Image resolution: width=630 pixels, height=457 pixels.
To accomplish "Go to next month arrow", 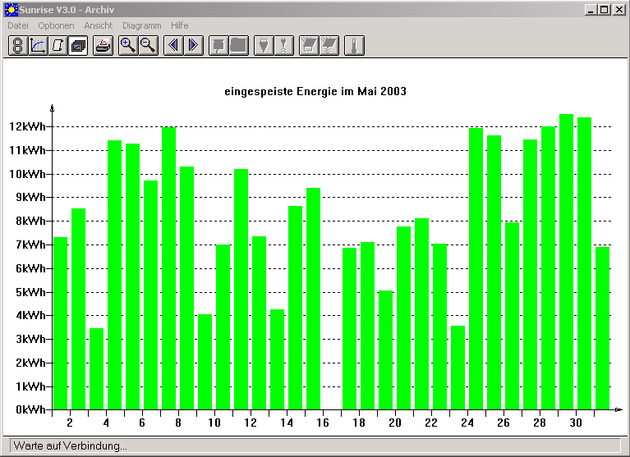I will [193, 45].
